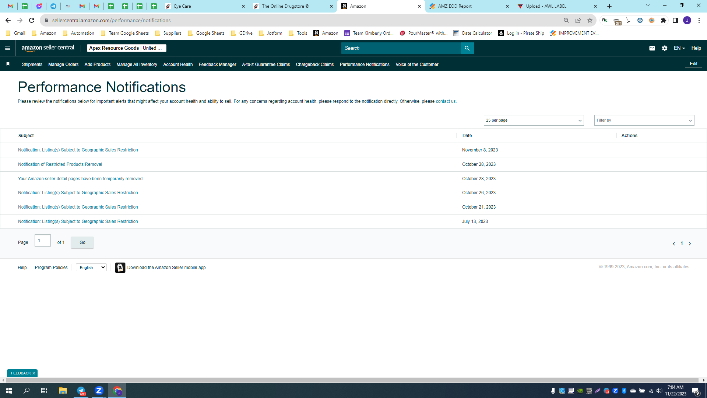Click the horizontal scrollbar at bottom
This screenshot has height=398, width=707.
(352, 380)
